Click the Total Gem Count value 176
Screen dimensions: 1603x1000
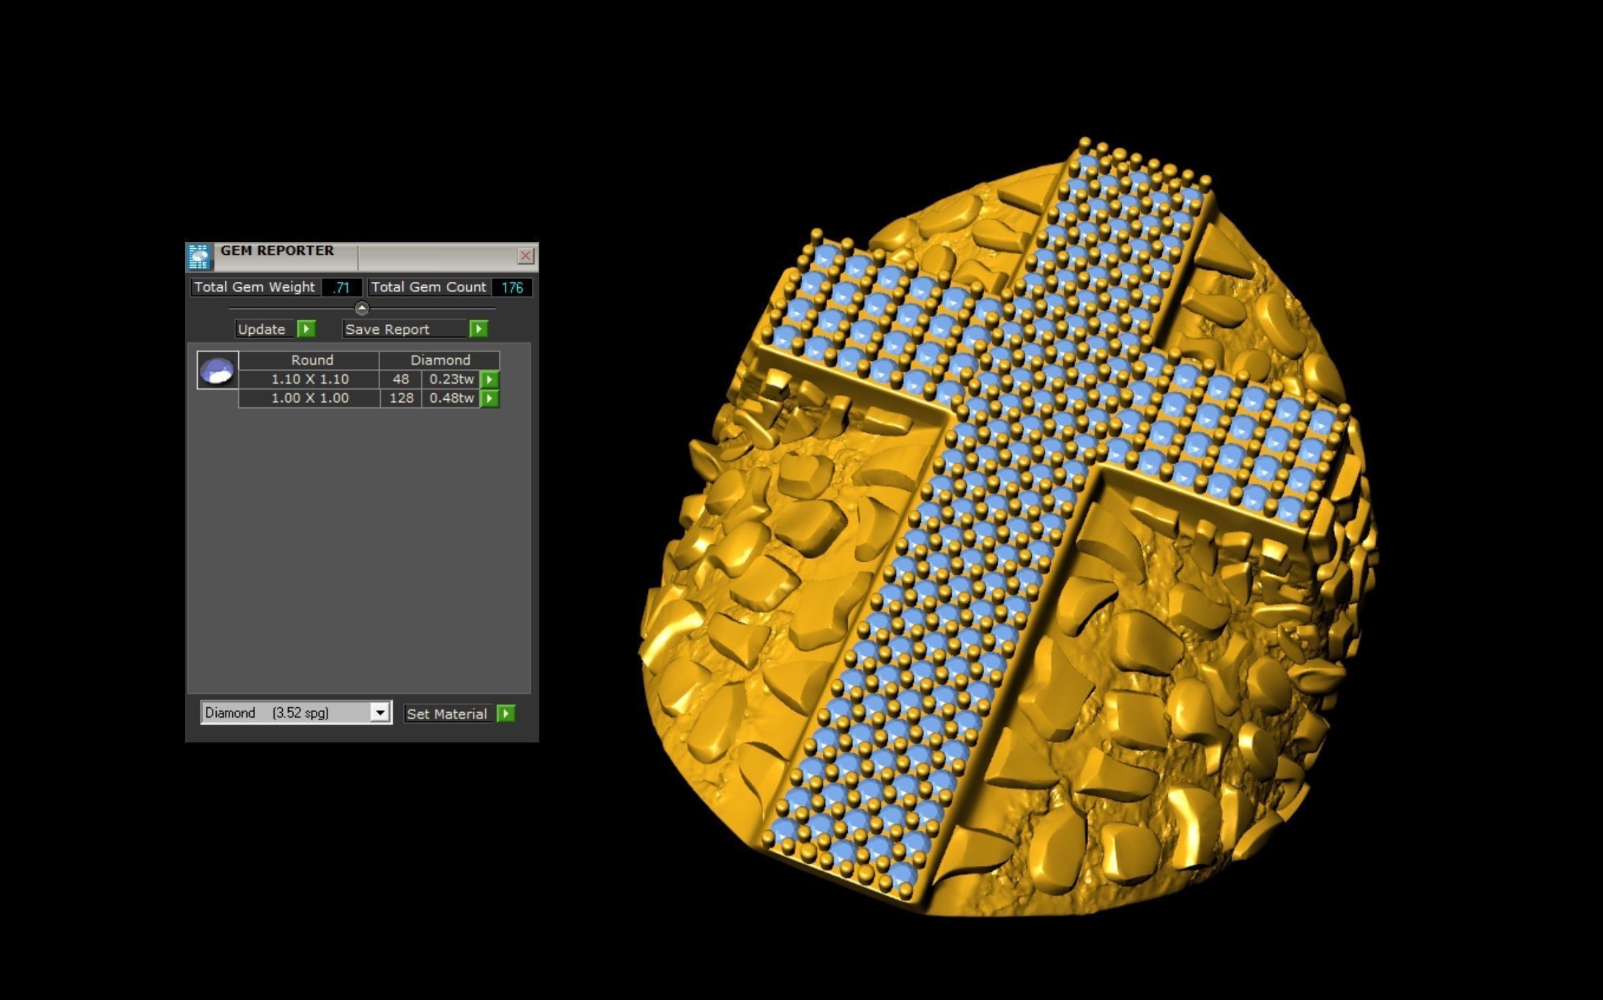click(512, 288)
